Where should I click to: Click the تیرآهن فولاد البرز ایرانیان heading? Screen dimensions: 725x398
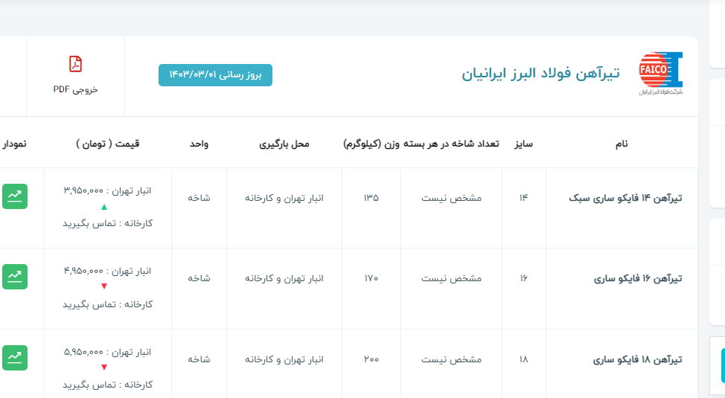coord(540,74)
